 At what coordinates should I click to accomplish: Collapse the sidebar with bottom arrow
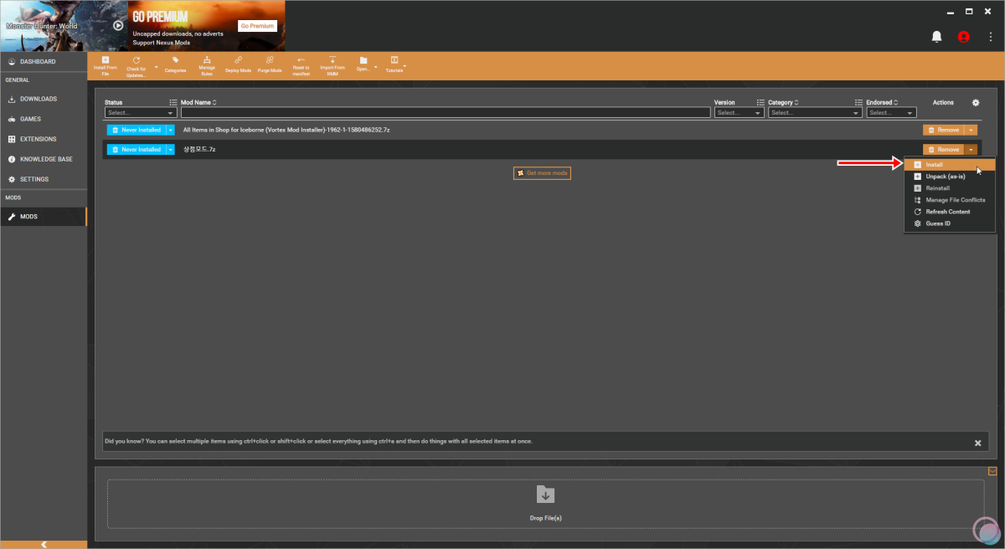(44, 544)
